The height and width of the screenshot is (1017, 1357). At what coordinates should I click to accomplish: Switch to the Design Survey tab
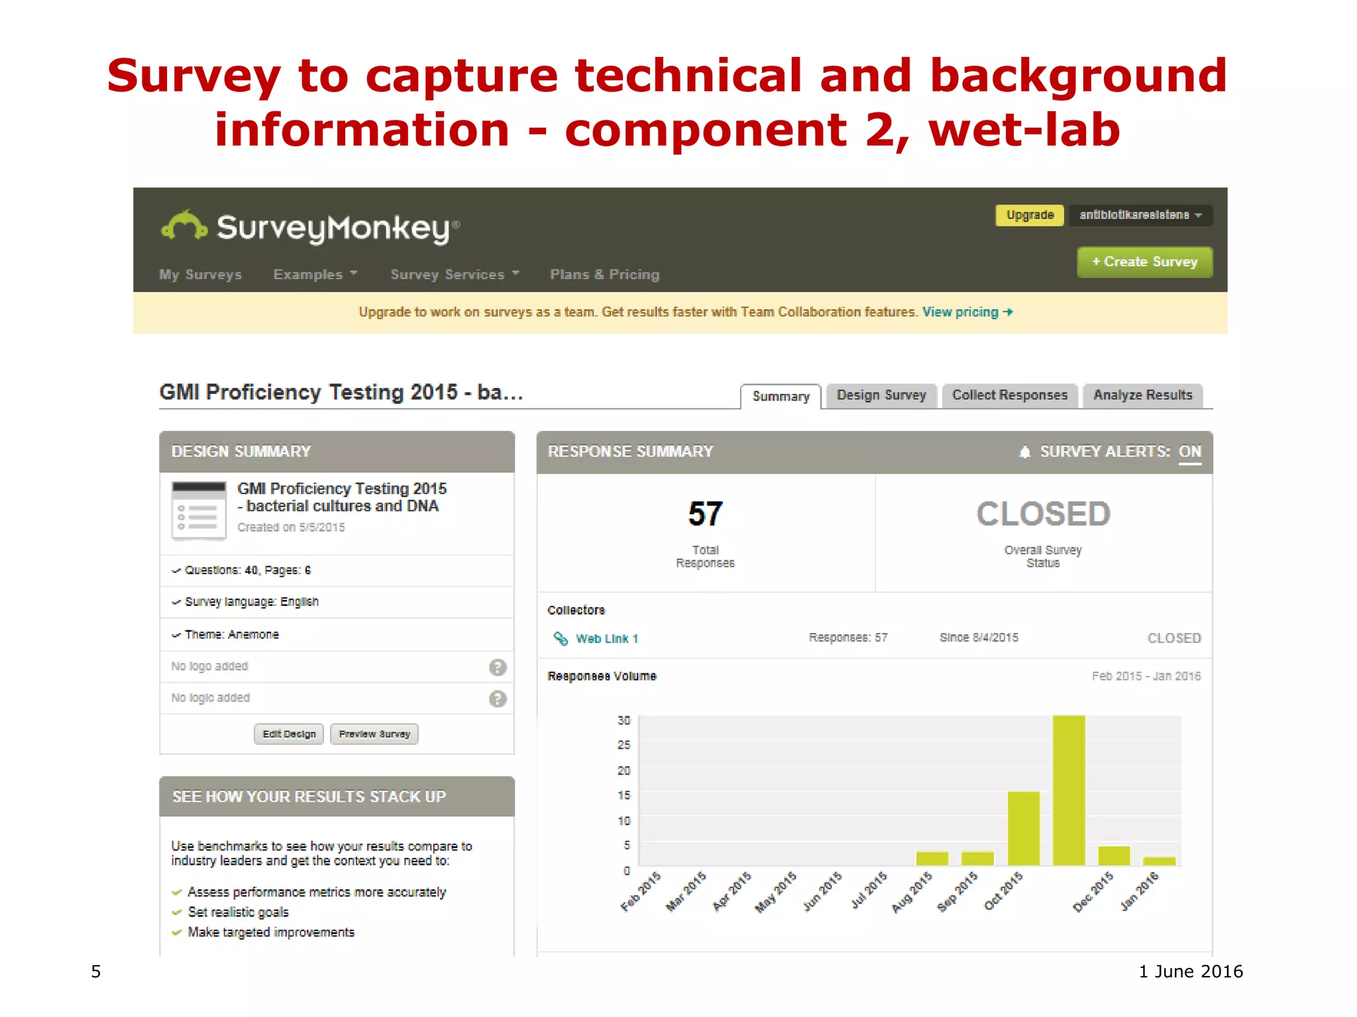[x=881, y=395]
